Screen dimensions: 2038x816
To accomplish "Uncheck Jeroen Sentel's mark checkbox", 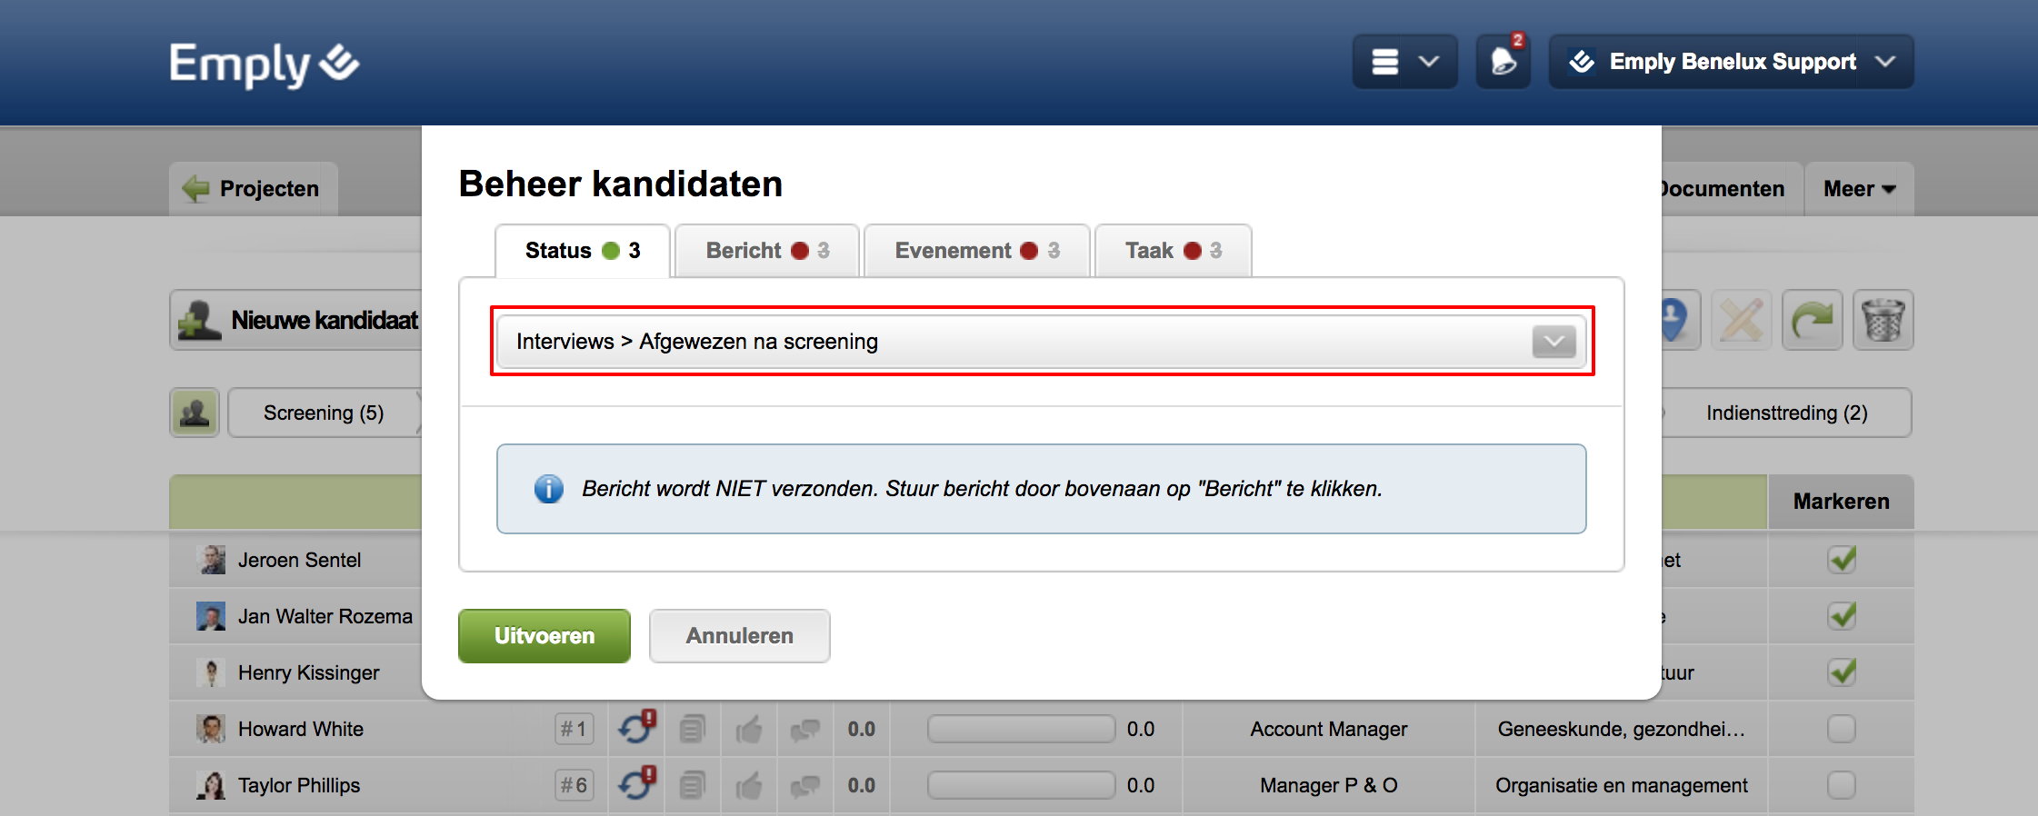I will 1842,560.
